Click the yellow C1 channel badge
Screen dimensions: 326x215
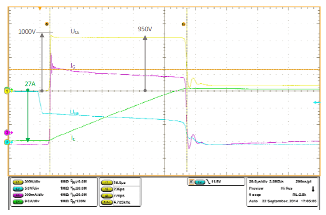point(19,181)
